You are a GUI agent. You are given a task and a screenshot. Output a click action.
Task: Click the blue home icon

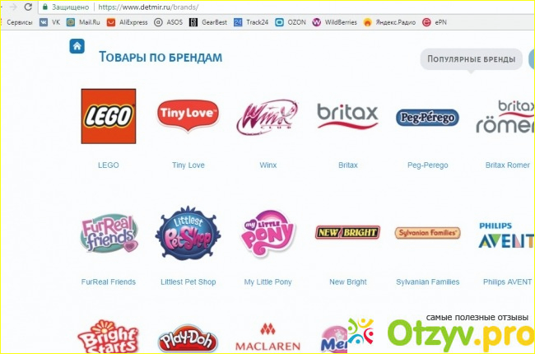pos(77,46)
